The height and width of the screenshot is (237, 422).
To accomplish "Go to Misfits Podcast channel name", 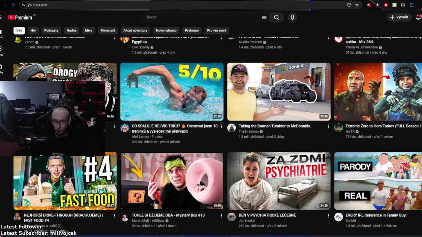I will (250, 42).
